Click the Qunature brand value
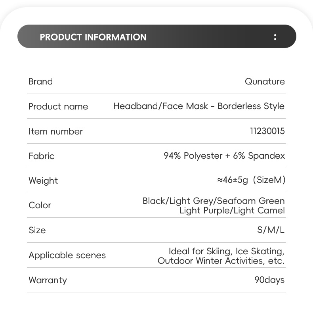Screen dimensions: 313x313 pyautogui.click(x=265, y=81)
